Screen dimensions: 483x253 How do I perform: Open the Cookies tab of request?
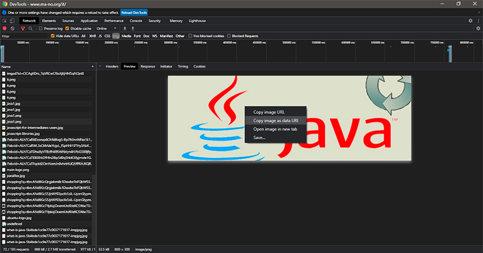pos(199,67)
